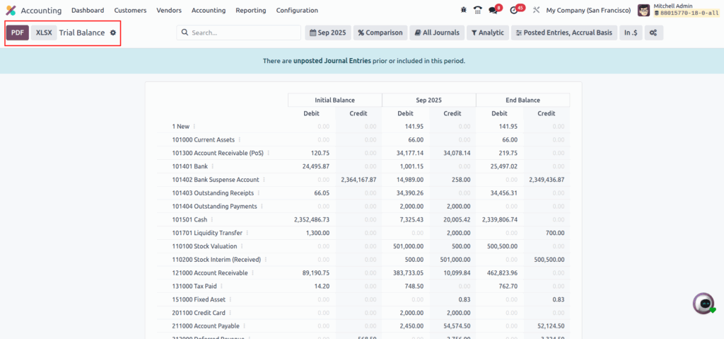Open the Mitchell Admin user menu

[678, 10]
